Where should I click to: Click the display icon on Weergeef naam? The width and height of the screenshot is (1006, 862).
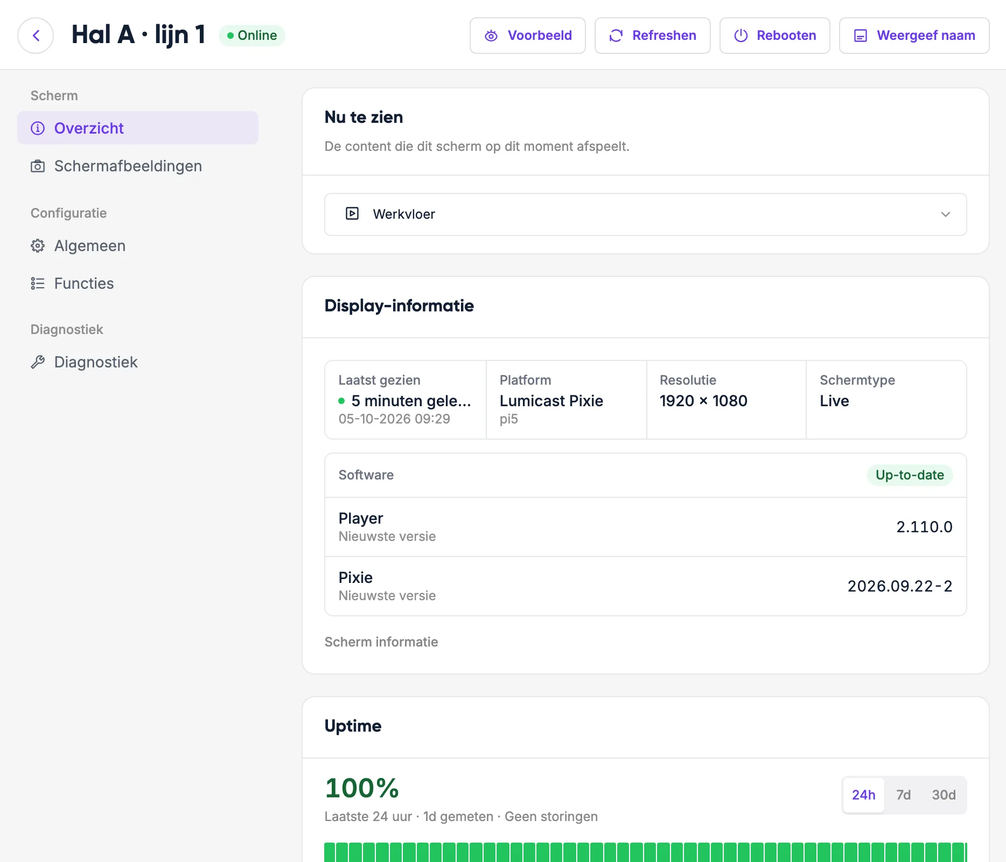pos(860,36)
